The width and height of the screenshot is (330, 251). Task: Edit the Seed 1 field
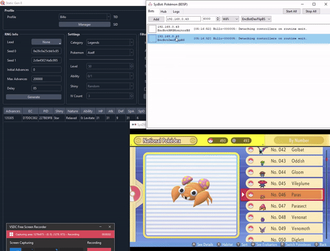pos(46,60)
